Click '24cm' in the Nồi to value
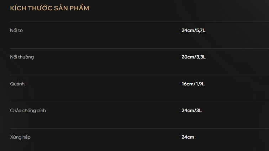The height and width of the screenshot is (151, 269). (x=188, y=30)
